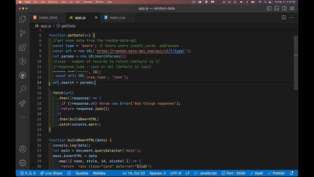
Task: Open the Go menu
Action: pos(71,2)
